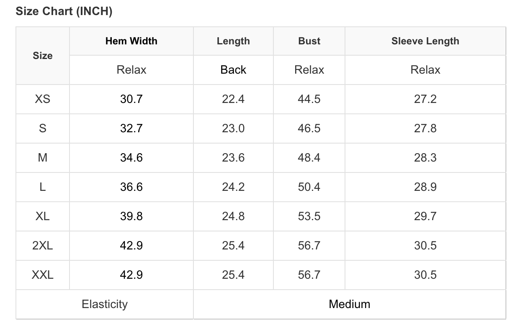Click hem width value 39.8
Image resolution: width=520 pixels, height=334 pixels.
pos(131,216)
